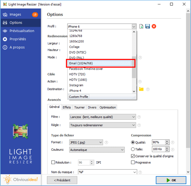Click the Qualité 90% input field
The width and height of the screenshot is (191, 186).
click(x=159, y=142)
